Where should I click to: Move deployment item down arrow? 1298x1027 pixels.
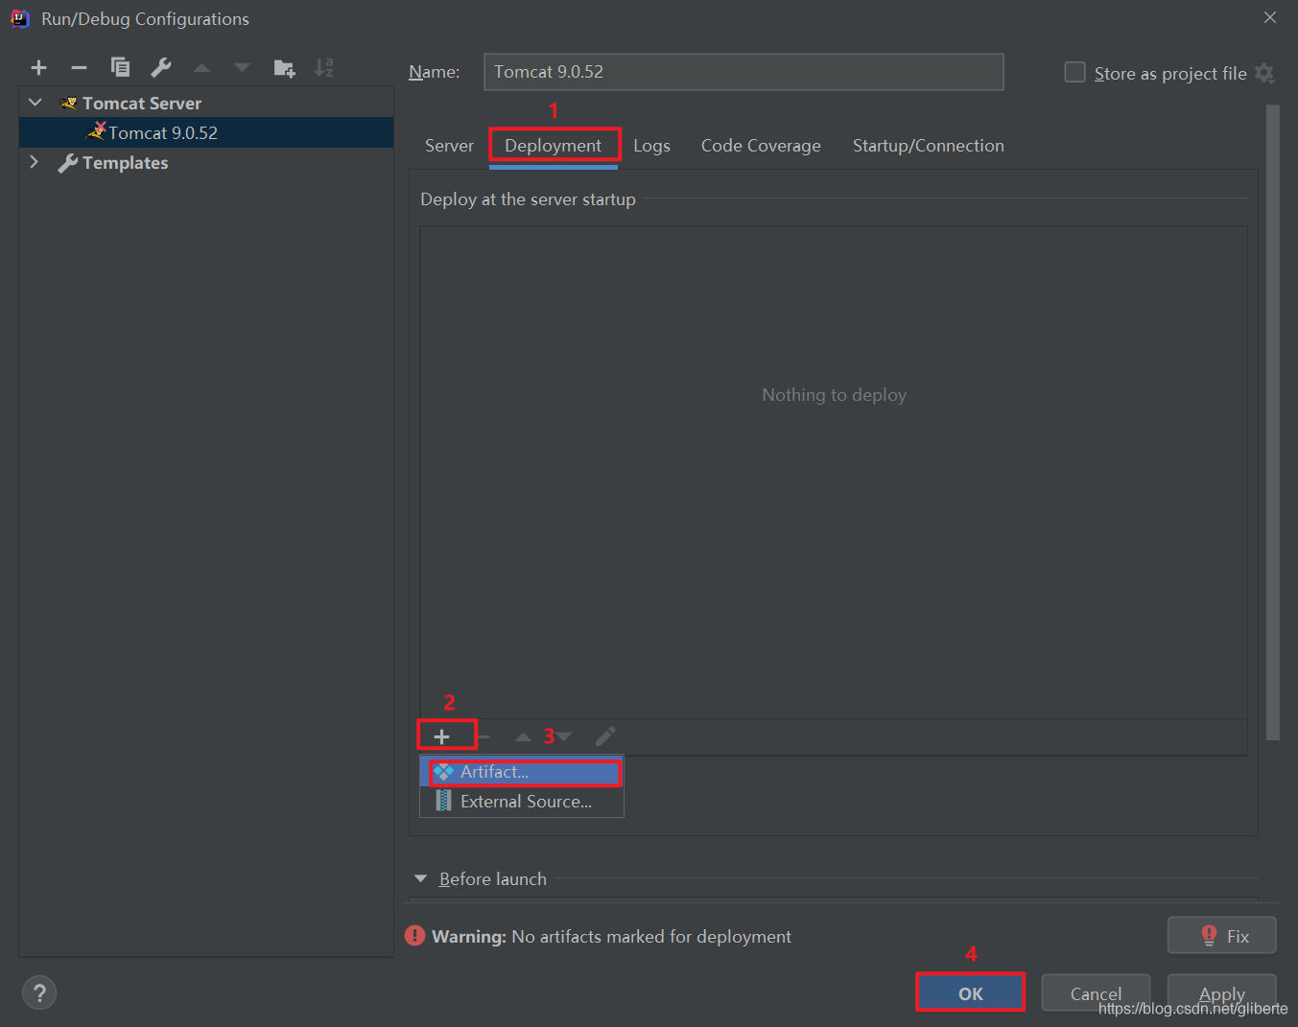(564, 736)
